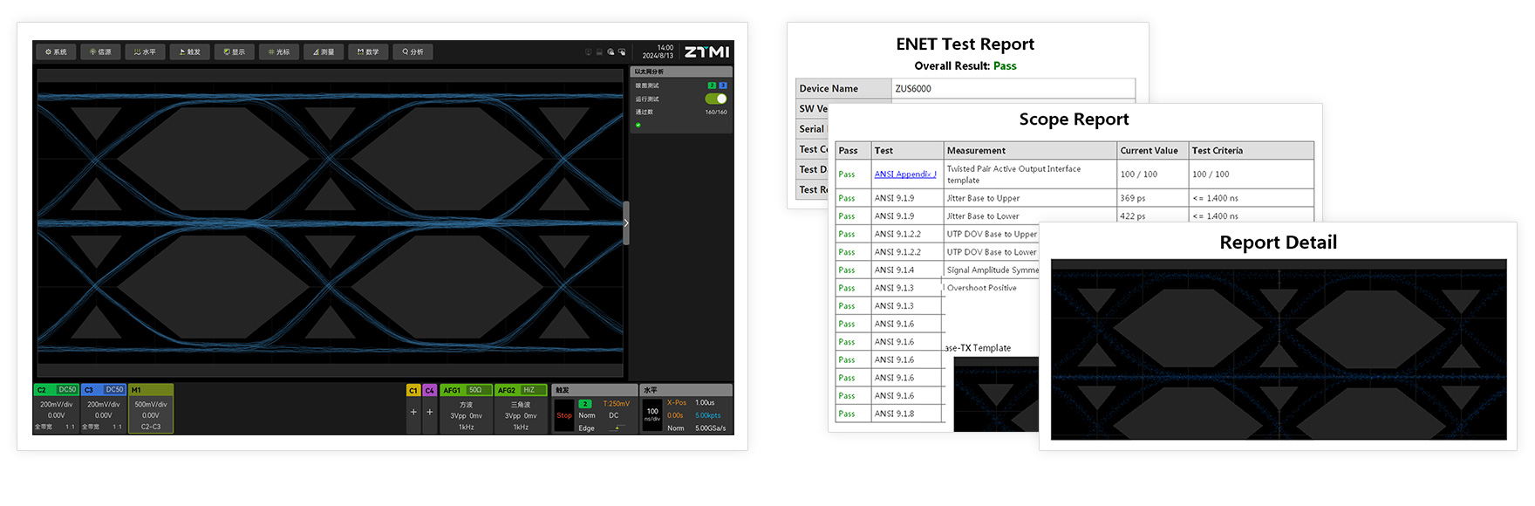
Task: Click the 光标 (Cursor) toolbar button
Action: 279,52
